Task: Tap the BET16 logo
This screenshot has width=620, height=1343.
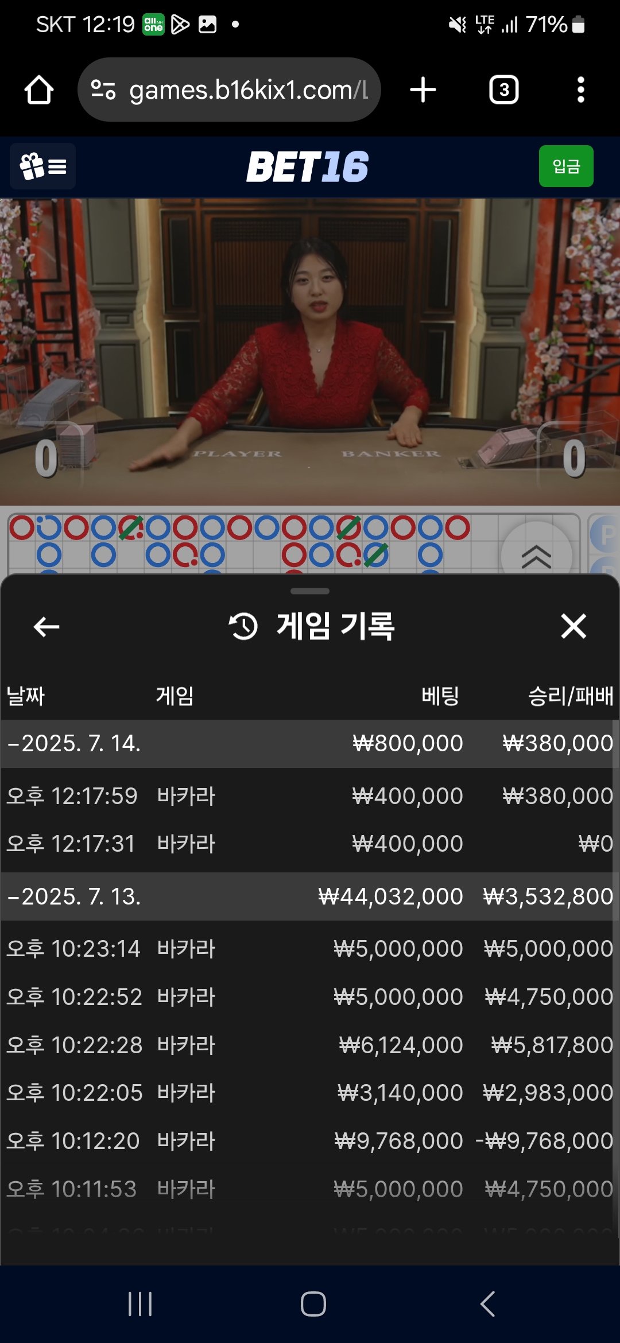Action: [308, 166]
